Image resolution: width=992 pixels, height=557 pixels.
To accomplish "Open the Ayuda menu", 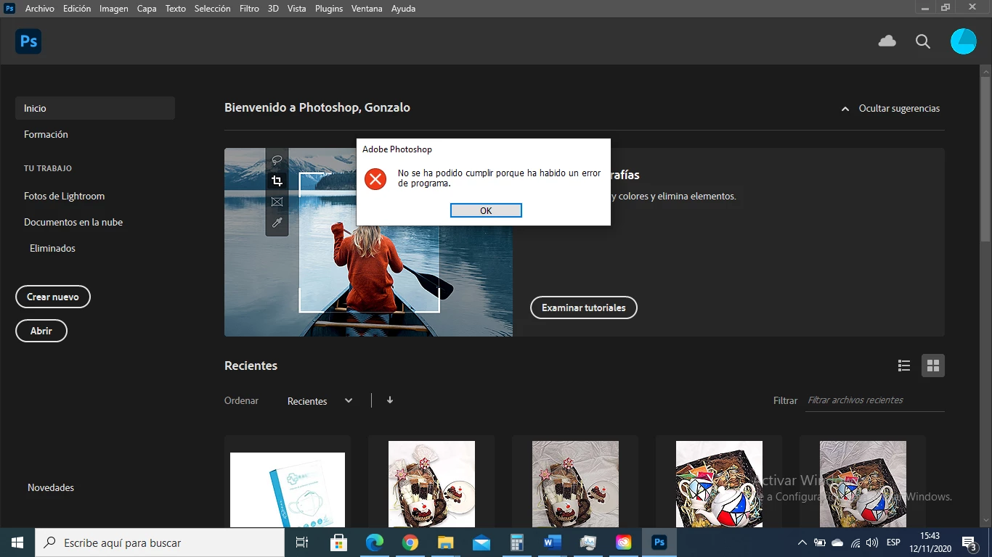I will (404, 9).
